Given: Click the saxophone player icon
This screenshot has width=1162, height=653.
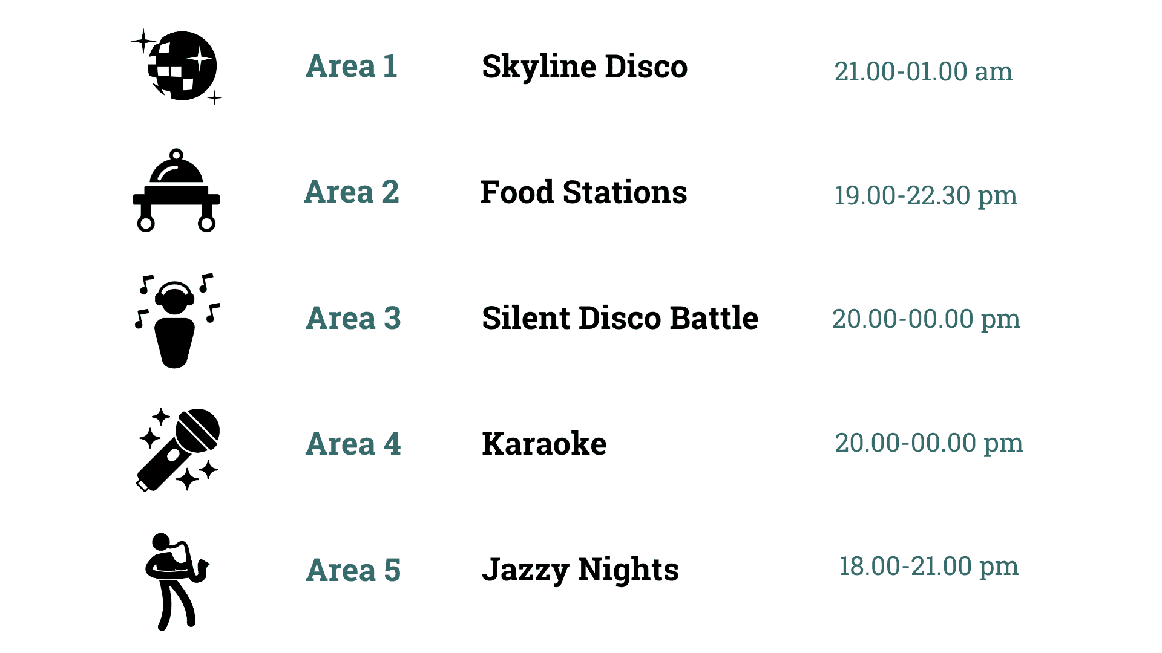Looking at the screenshot, I should pos(177,582).
